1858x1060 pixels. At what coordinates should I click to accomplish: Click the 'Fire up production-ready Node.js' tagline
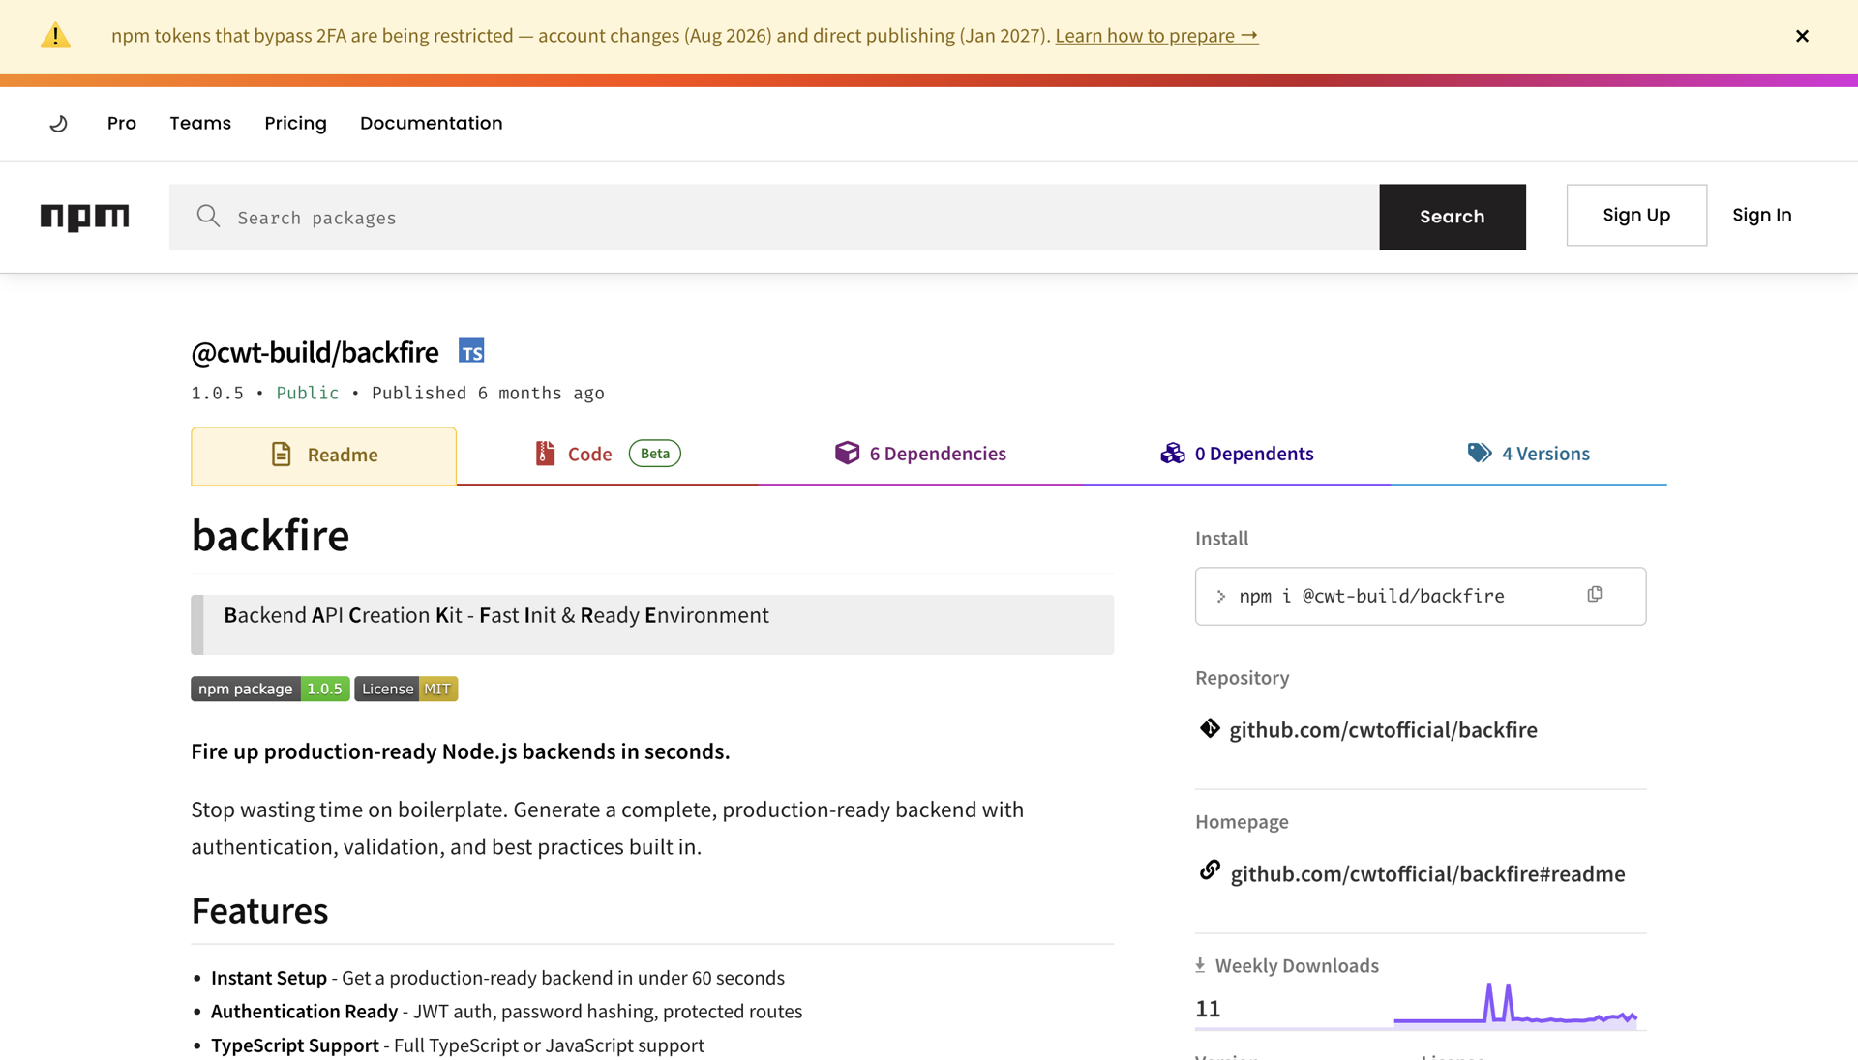tap(460, 751)
